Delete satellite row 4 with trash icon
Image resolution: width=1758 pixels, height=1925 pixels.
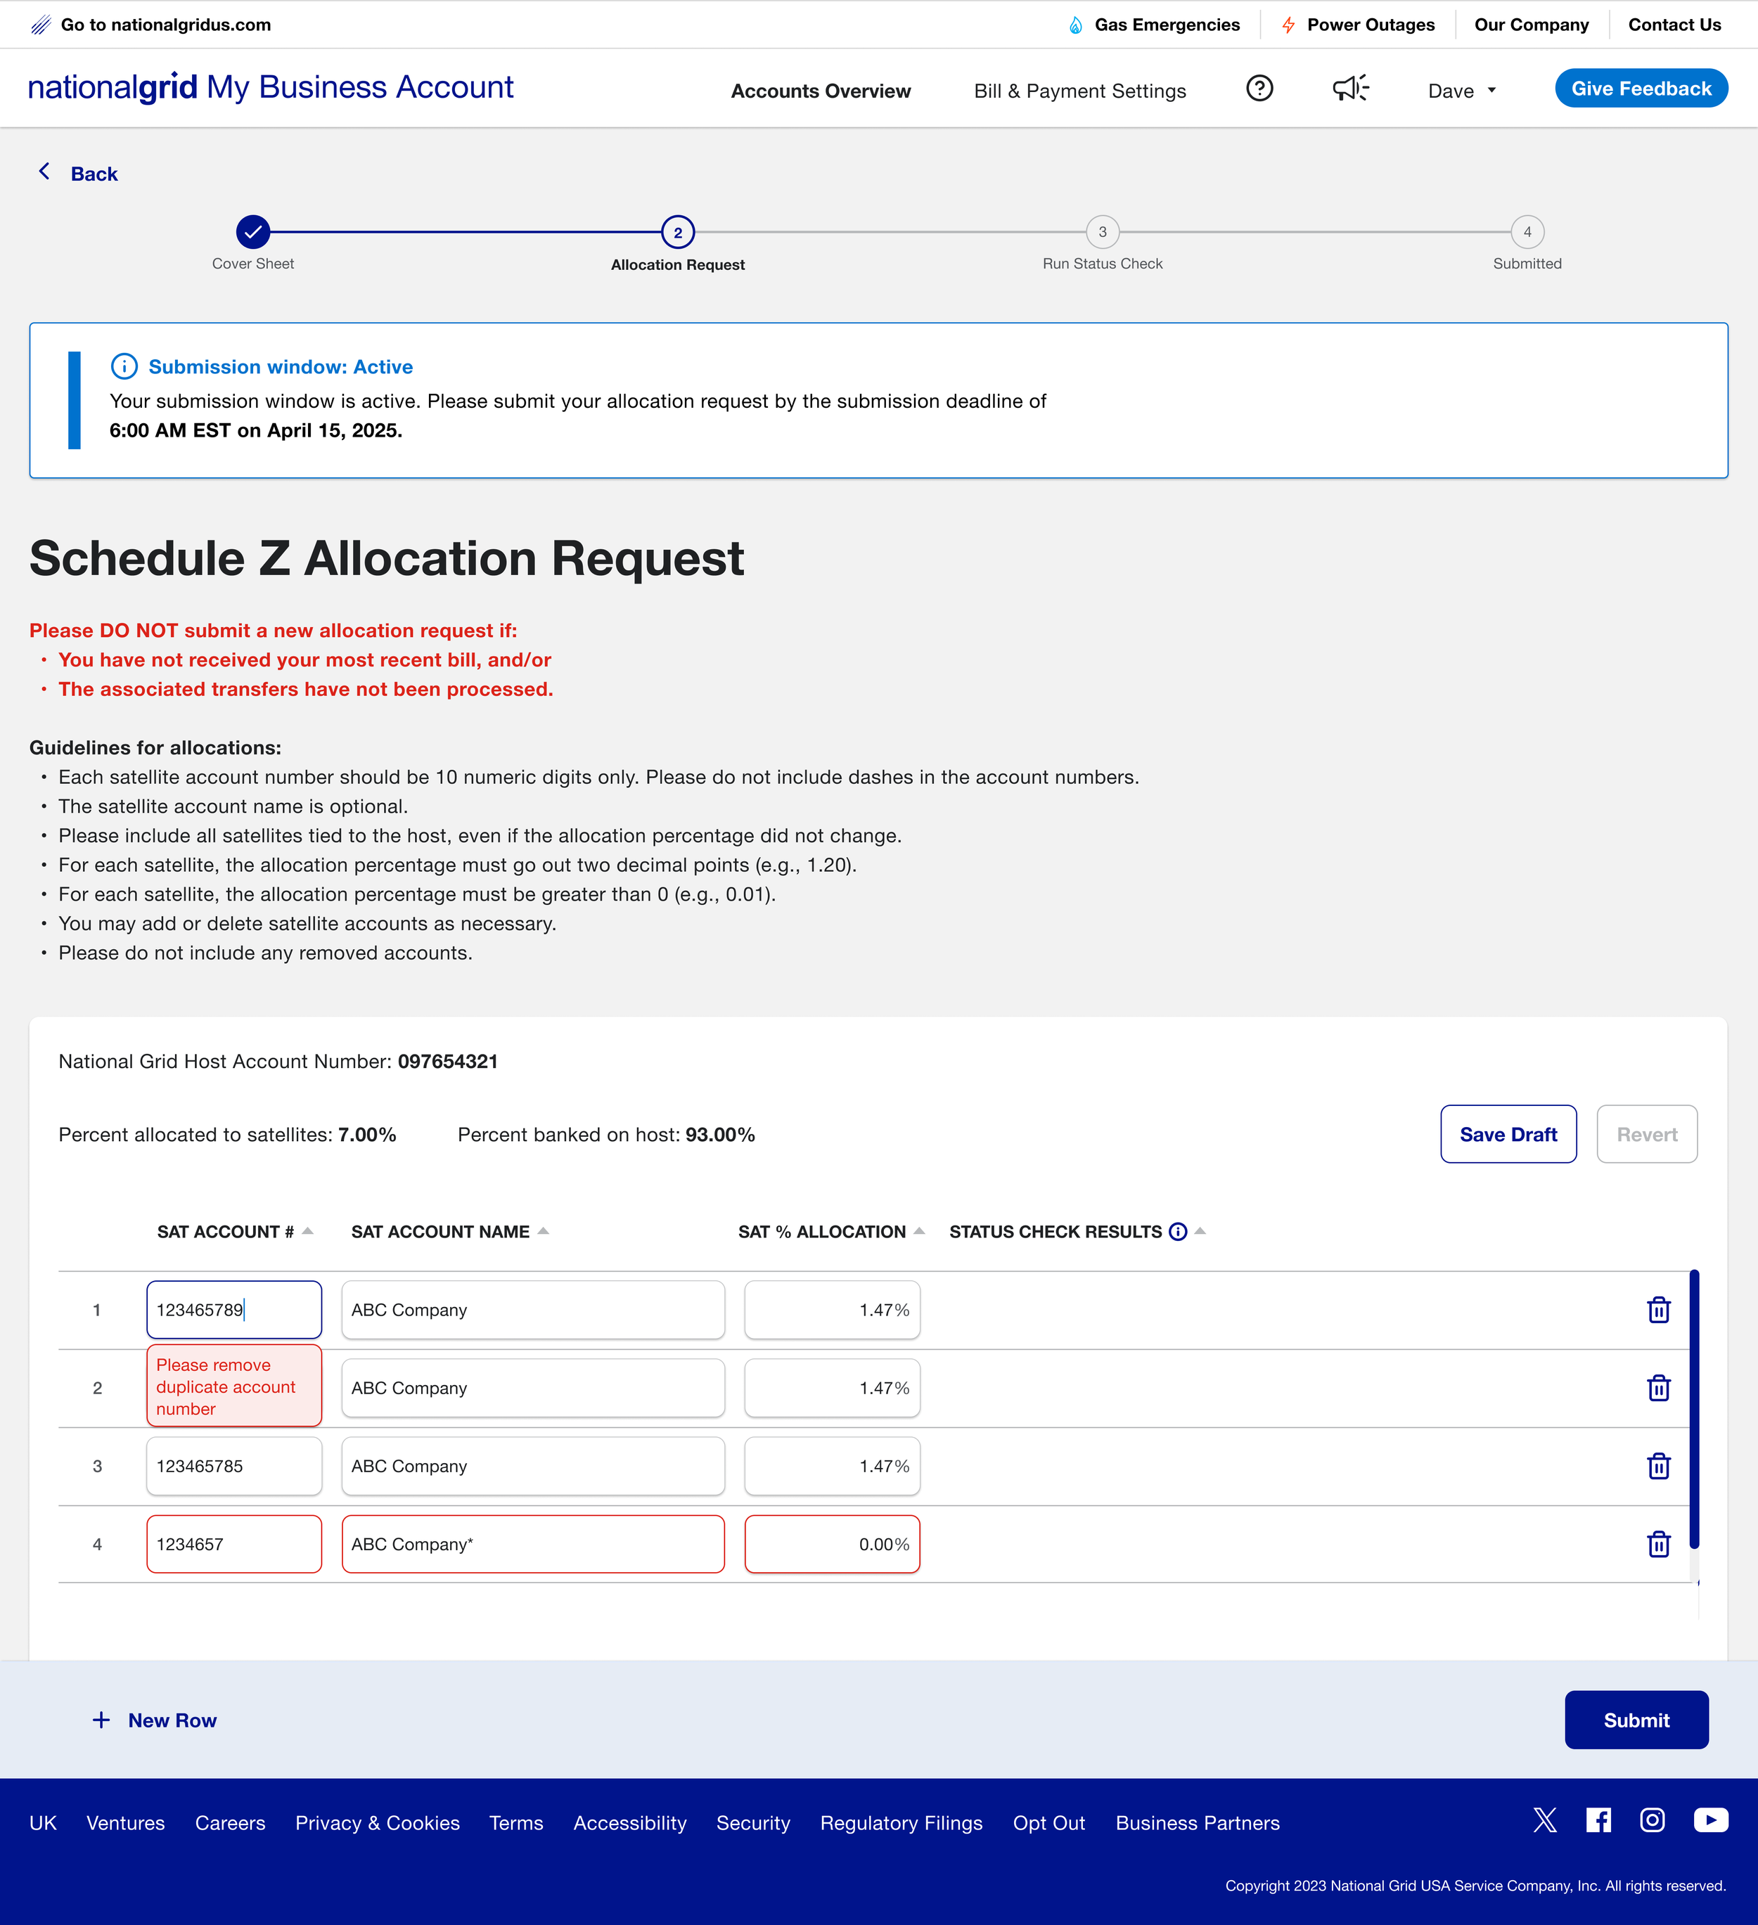click(1657, 1544)
